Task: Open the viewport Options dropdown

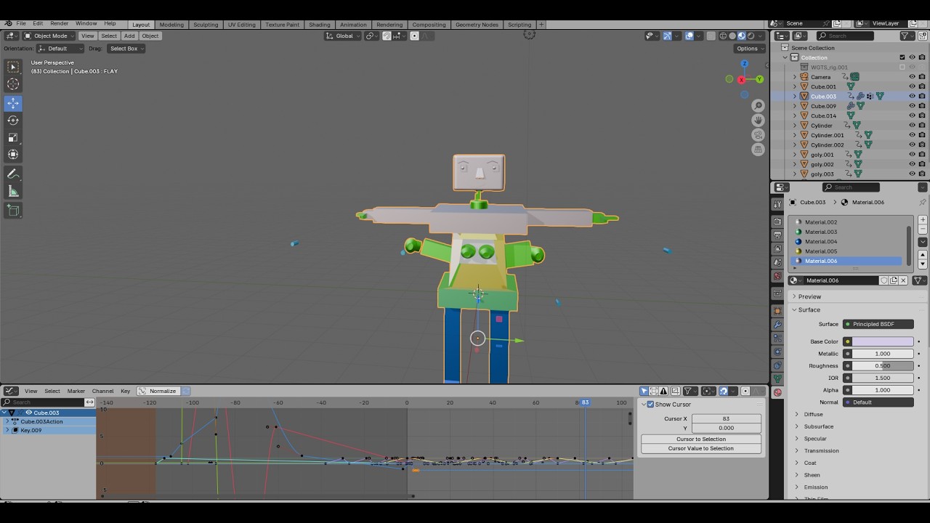Action: coord(749,49)
